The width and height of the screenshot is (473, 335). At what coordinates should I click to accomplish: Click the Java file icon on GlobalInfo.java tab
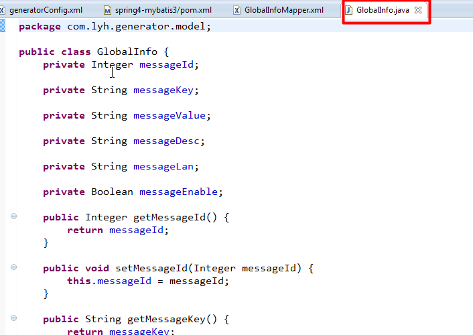click(348, 10)
